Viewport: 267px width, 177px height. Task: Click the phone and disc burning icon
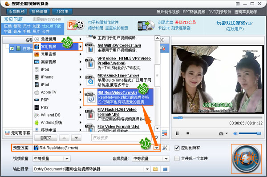click(x=146, y=25)
